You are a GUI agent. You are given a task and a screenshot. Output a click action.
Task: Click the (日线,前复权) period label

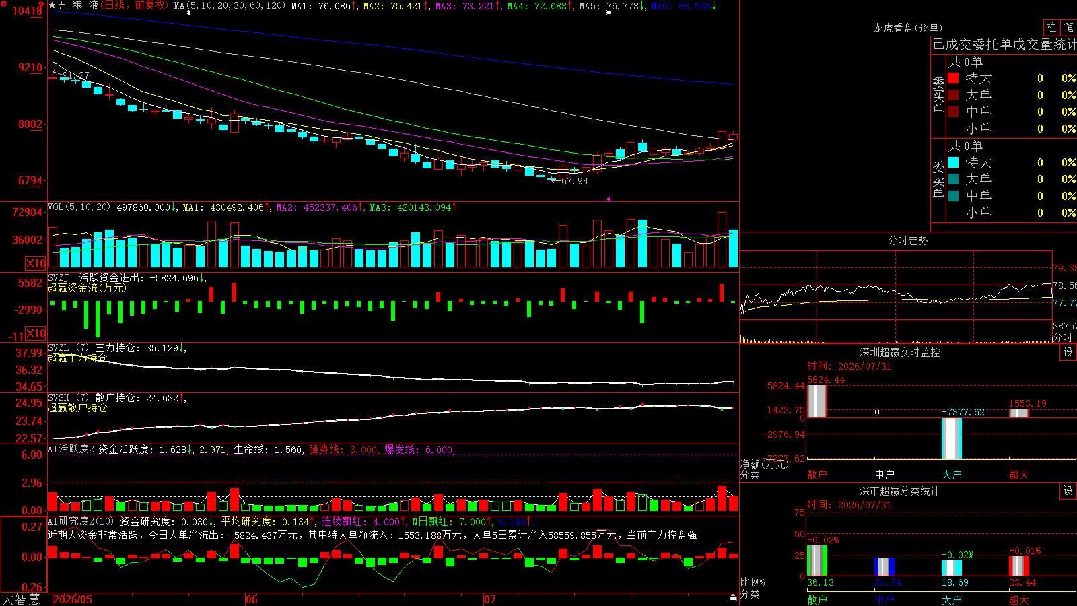[x=135, y=5]
